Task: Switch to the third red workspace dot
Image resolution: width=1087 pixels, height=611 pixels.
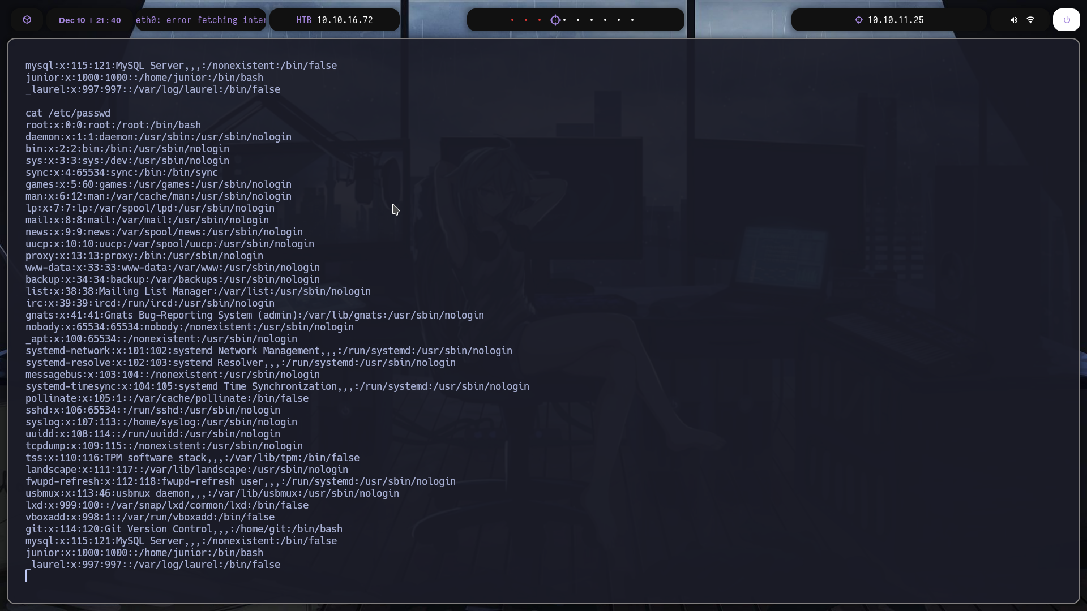Action: click(x=540, y=20)
